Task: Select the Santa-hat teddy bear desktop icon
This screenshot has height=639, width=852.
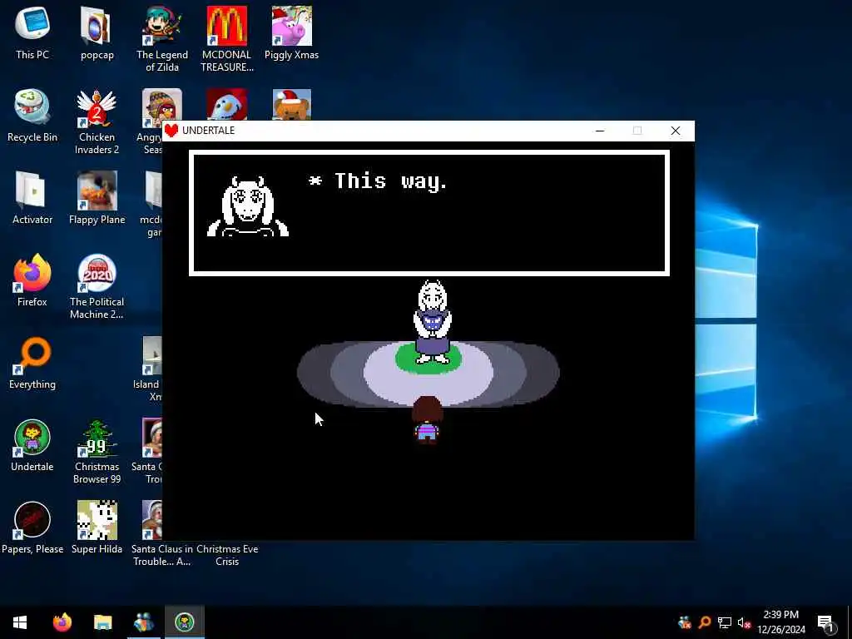Action: (292, 104)
